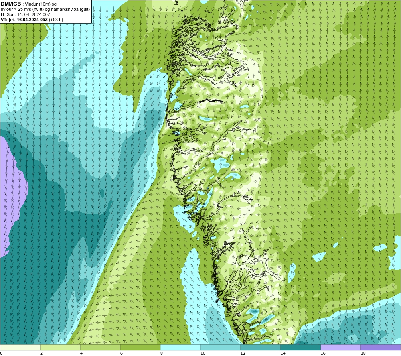Image resolution: width=401 pixels, height=356 pixels.
Task: Click the 'IT: Sun. 14. 04. 2024 00Z' line
Action: click(25, 14)
